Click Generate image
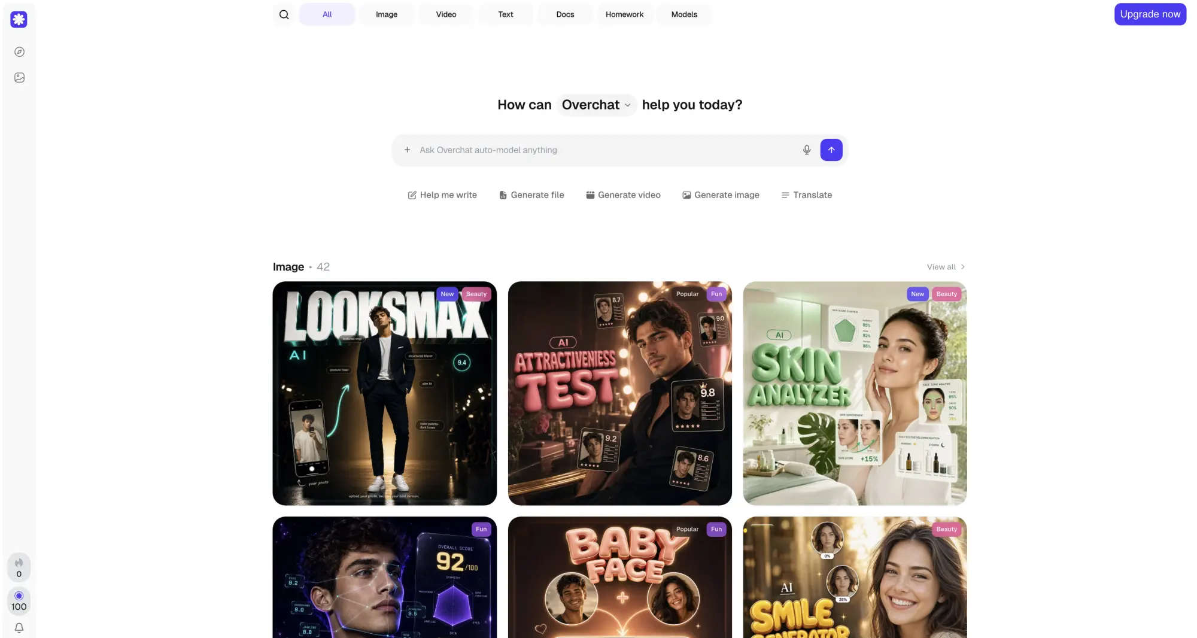This screenshot has width=1197, height=638. (721, 195)
